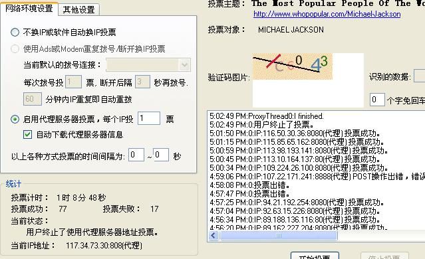
Task: Open the 当前默认的拨号连接 dropdown
Action: click(x=148, y=65)
